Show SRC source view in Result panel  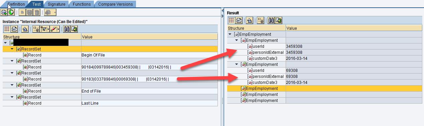[239, 20]
